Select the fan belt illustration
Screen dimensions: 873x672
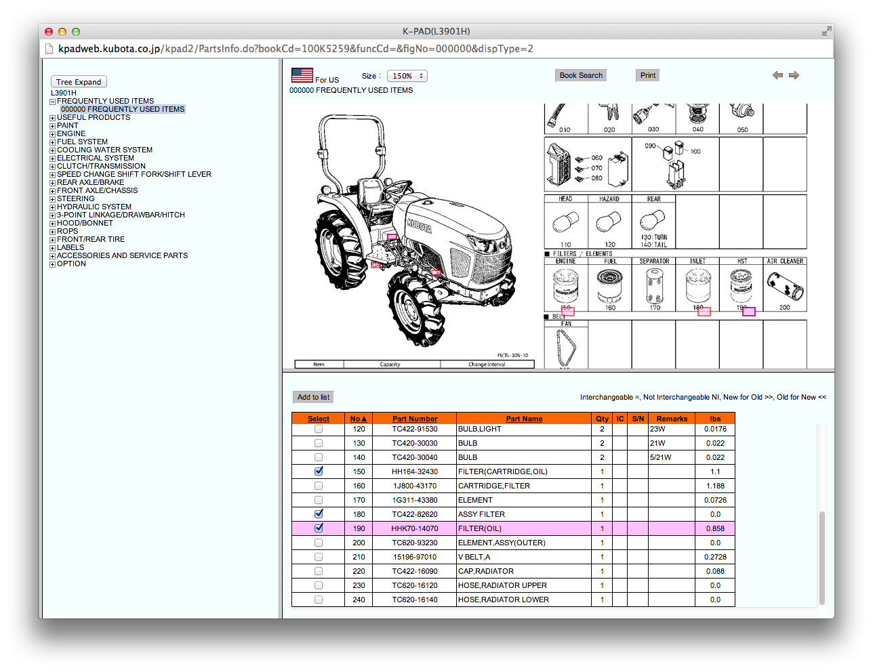(x=566, y=348)
